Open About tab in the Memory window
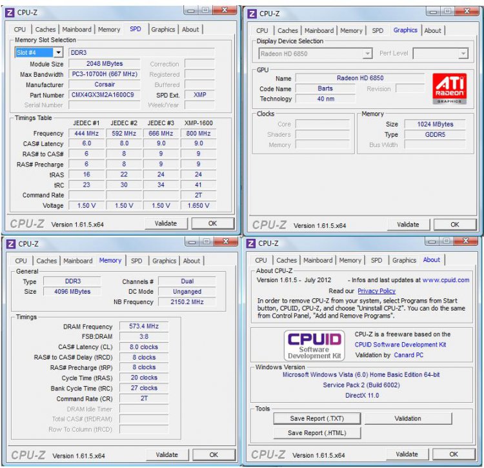The image size is (484, 468). tap(192, 261)
